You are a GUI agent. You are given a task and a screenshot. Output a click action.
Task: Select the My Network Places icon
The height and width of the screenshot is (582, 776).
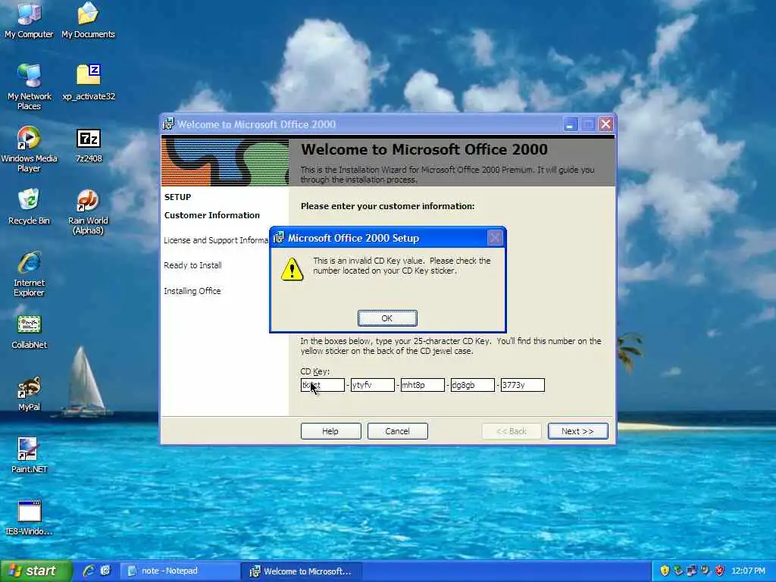point(29,86)
